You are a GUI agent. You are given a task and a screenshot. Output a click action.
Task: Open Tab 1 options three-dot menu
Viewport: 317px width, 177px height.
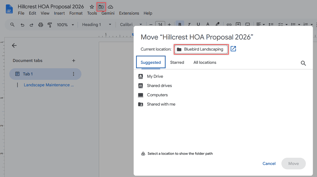click(x=73, y=74)
